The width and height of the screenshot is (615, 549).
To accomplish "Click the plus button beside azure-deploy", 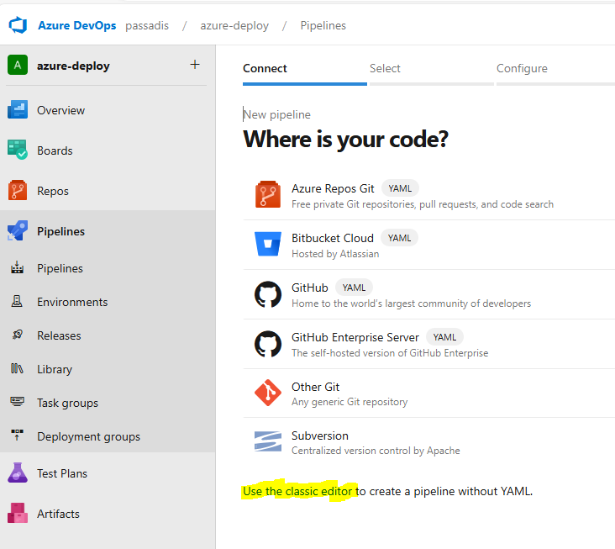I will (x=195, y=65).
